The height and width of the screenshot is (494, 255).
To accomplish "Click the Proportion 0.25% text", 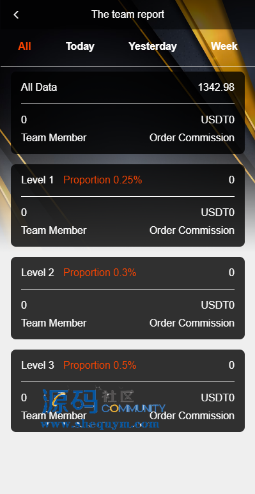I will click(x=103, y=180).
